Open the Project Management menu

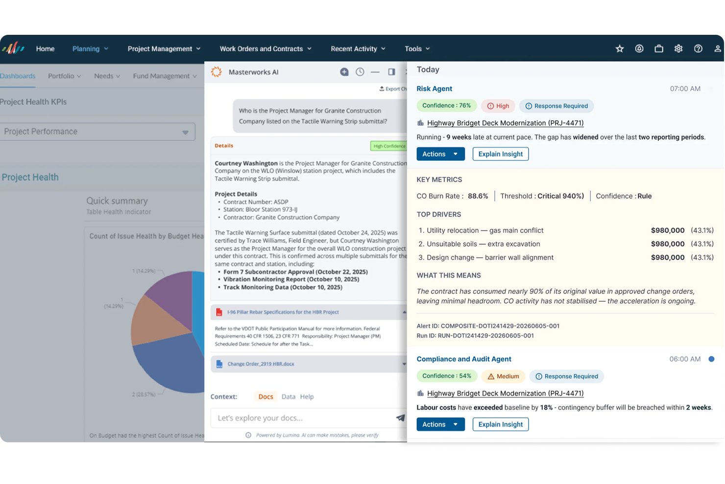pos(164,49)
